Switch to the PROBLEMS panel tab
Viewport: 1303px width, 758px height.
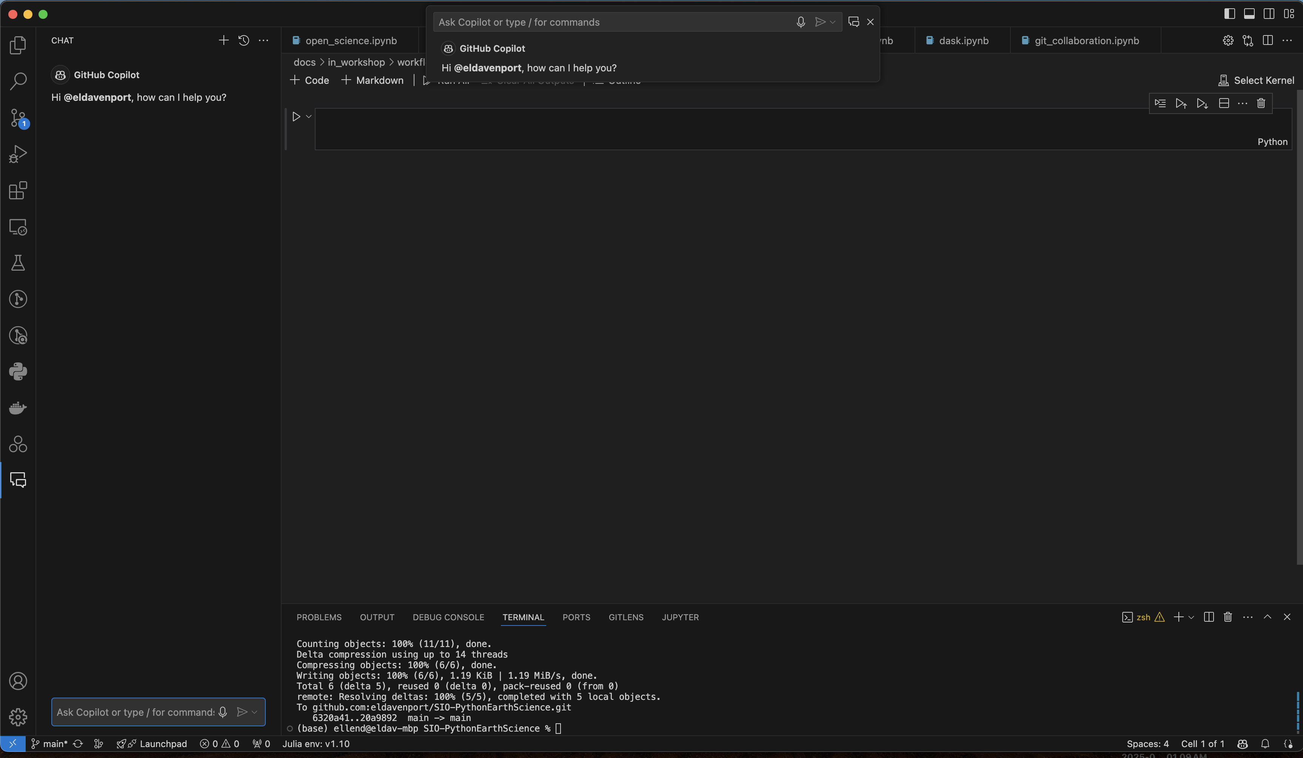point(319,617)
